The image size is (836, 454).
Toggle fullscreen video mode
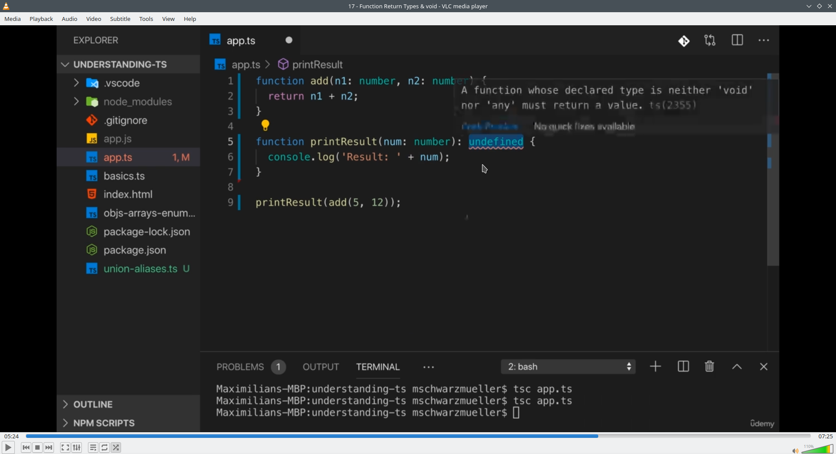pyautogui.click(x=65, y=447)
